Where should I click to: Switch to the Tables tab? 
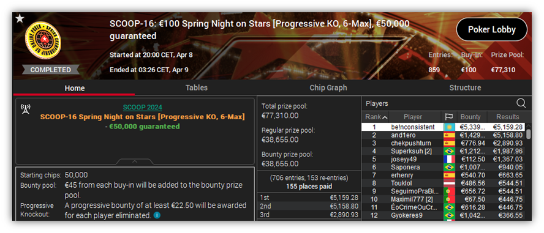[x=197, y=87]
